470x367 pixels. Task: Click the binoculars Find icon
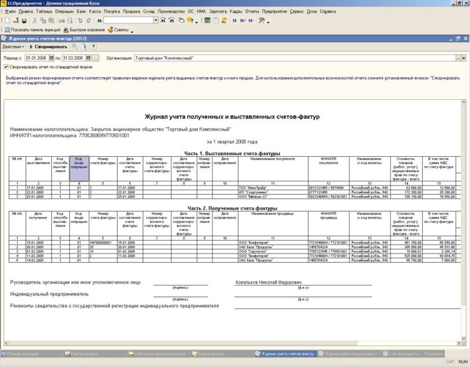(x=99, y=20)
